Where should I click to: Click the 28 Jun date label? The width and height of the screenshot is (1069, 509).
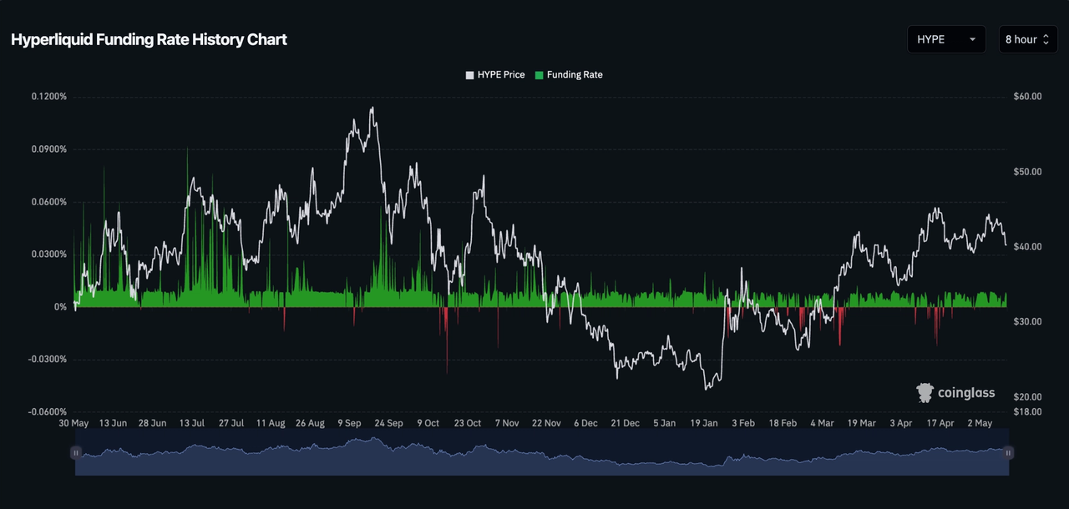[152, 424]
